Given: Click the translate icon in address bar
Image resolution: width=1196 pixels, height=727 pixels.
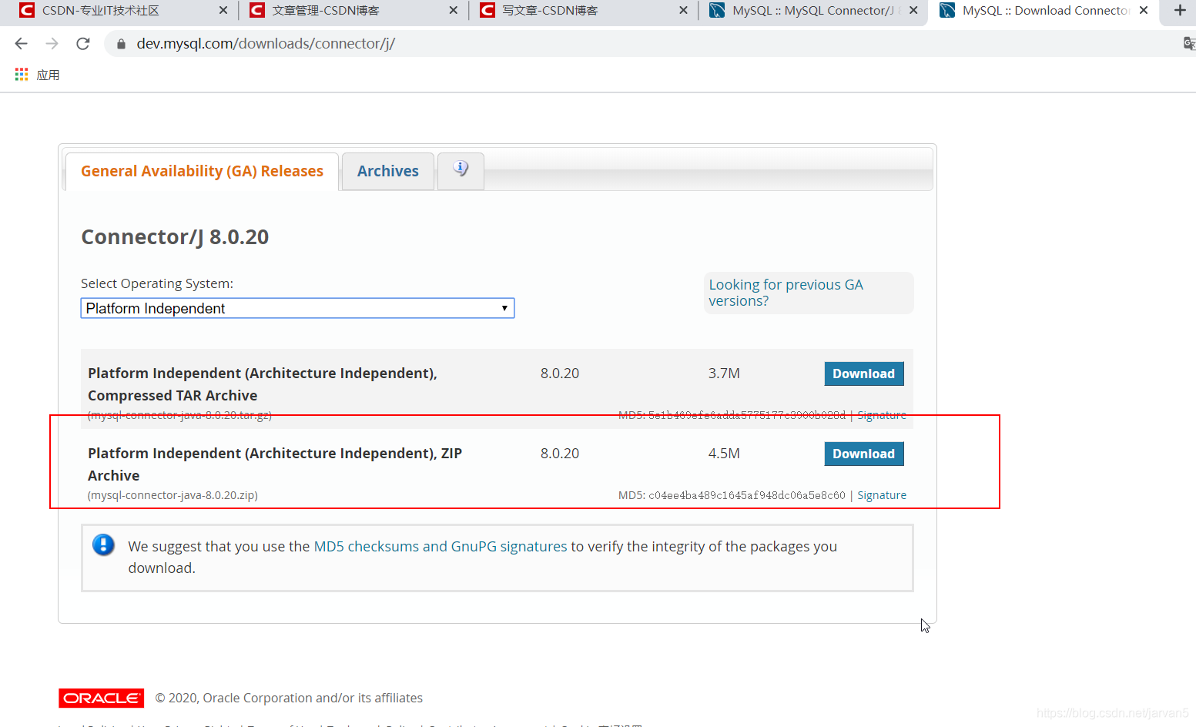Looking at the screenshot, I should click(1189, 44).
